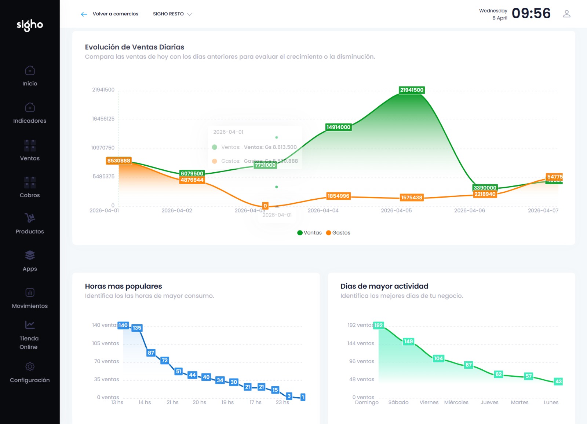
Task: Open the Apps stacked layers icon
Action: coord(30,255)
